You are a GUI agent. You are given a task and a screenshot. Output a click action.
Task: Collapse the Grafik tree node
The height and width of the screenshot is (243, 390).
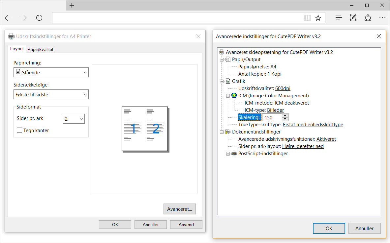[222, 81]
